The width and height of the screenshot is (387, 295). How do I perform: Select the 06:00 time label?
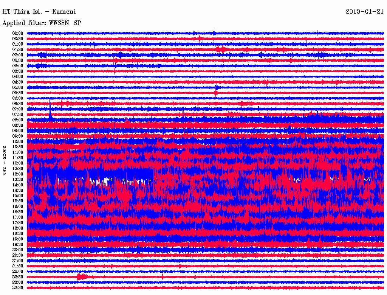pyautogui.click(x=17, y=98)
